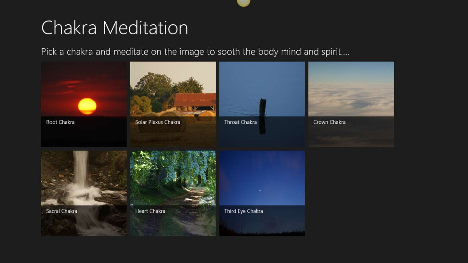Click the "Chakra Meditation" page title
Viewport: 468px width, 263px height.
[x=115, y=28]
